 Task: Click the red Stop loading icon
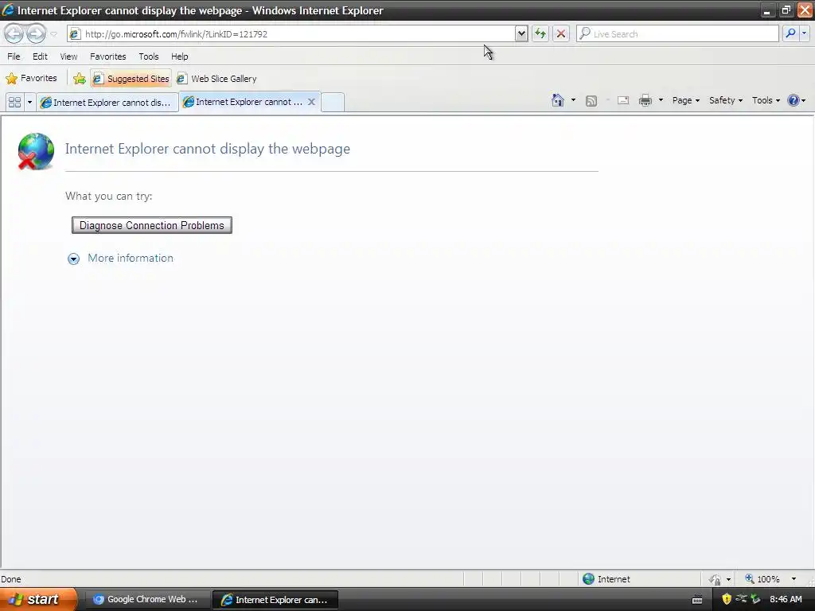click(561, 33)
